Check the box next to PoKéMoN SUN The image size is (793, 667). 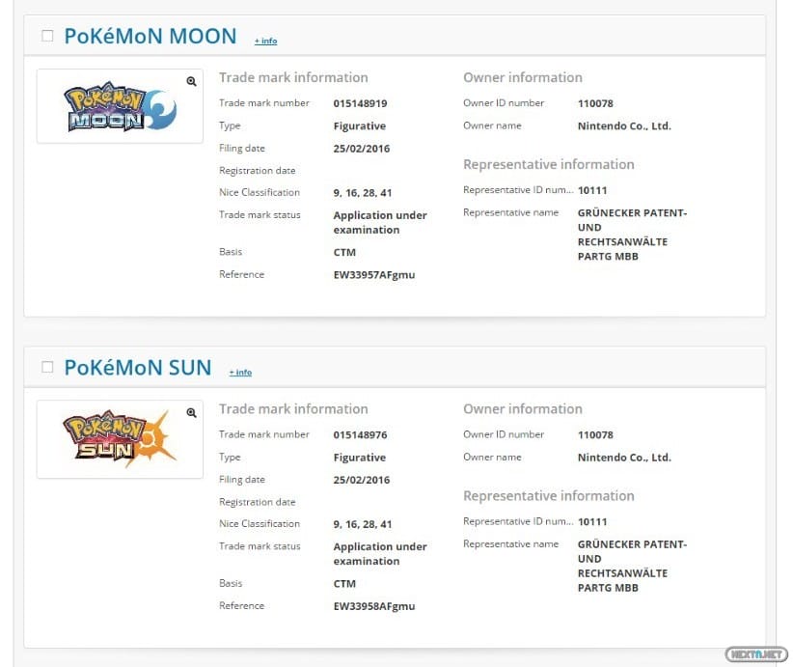click(46, 367)
